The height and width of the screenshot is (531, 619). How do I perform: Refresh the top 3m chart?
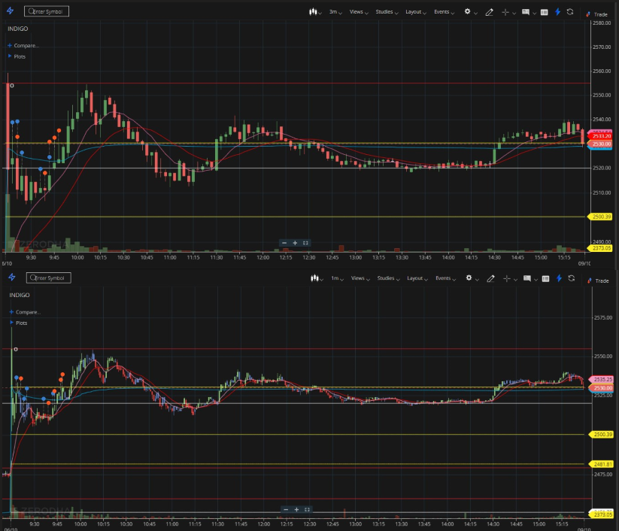click(x=570, y=12)
